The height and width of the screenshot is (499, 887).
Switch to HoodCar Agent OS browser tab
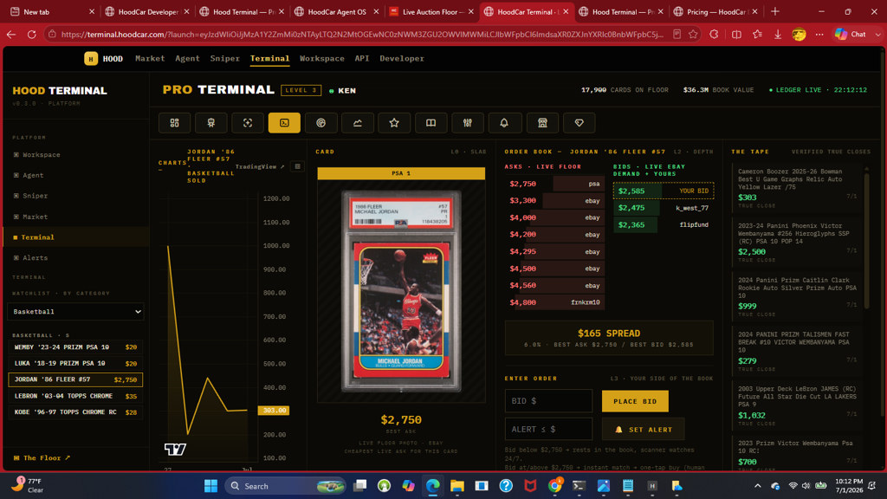tap(337, 11)
